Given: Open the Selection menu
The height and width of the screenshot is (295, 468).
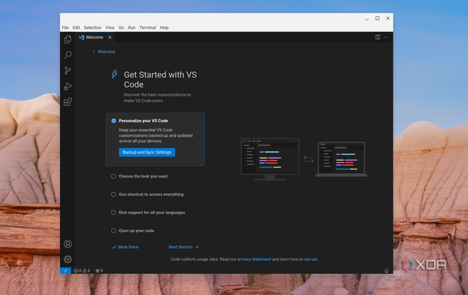Looking at the screenshot, I should click(x=92, y=27).
